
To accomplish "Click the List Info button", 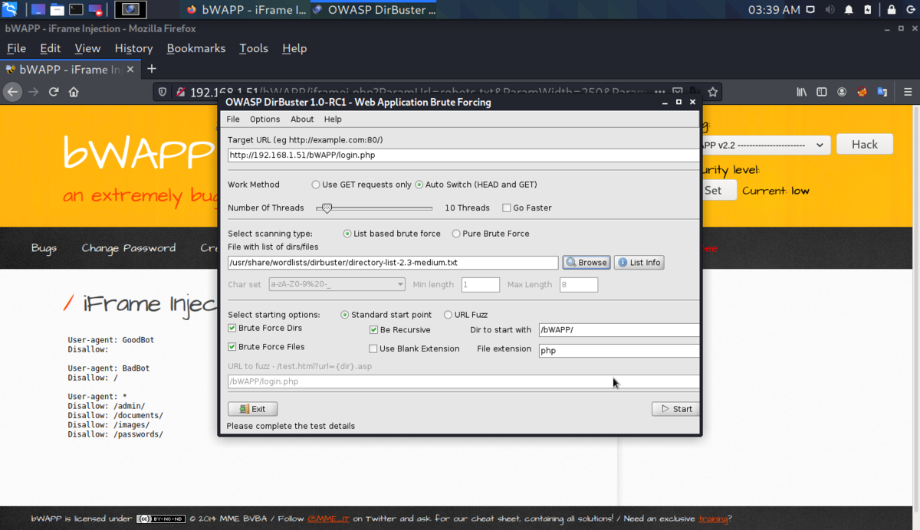I will 639,262.
